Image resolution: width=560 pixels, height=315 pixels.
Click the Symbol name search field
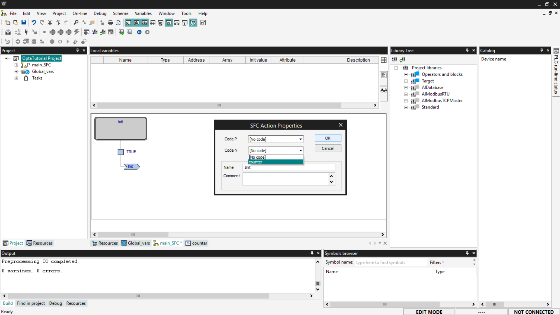click(390, 262)
